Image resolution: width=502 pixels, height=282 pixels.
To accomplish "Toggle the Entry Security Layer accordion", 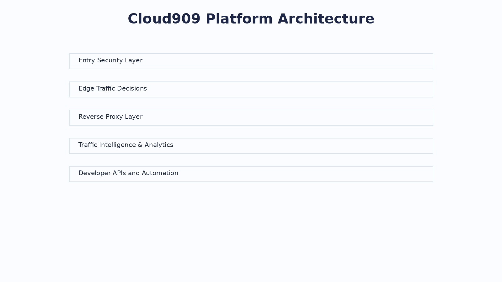I will [251, 61].
